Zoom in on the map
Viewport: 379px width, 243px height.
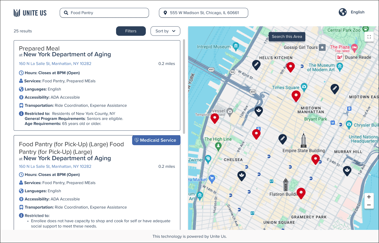[x=369, y=197]
